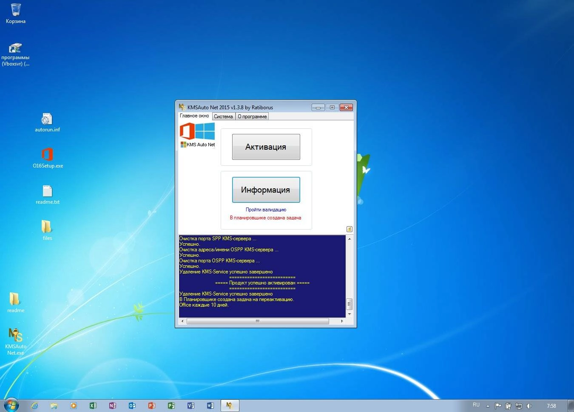Click the log line 'Продукт успешно активирован'

click(262, 283)
